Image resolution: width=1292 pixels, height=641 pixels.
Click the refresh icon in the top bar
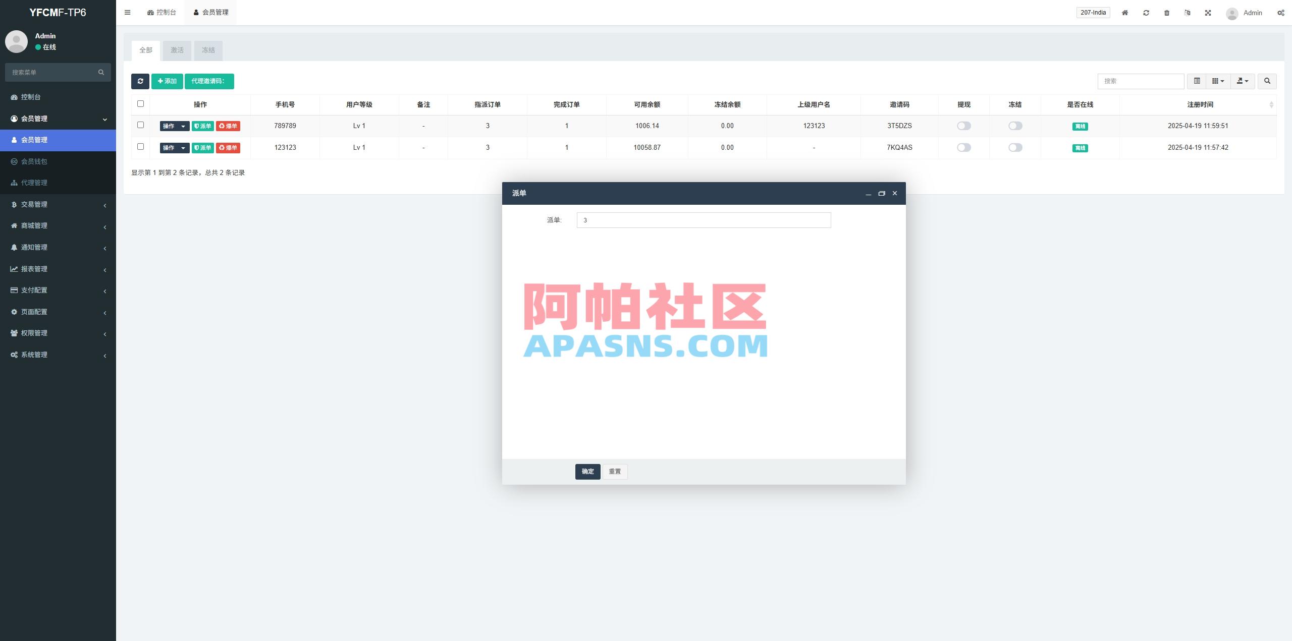coord(1146,13)
